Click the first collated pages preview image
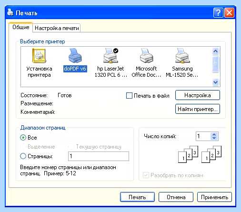The image size is (241, 212). [x=188, y=154]
